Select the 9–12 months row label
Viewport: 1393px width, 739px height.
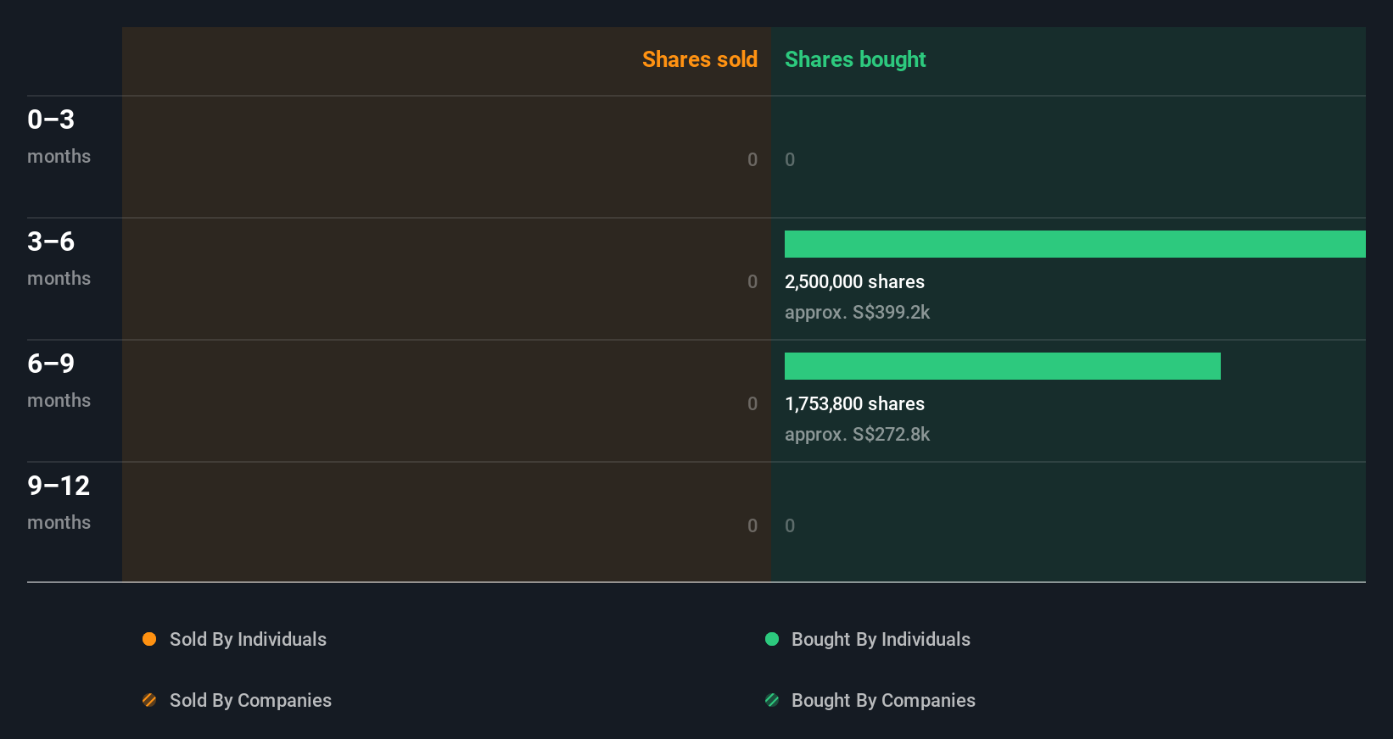pyautogui.click(x=59, y=502)
